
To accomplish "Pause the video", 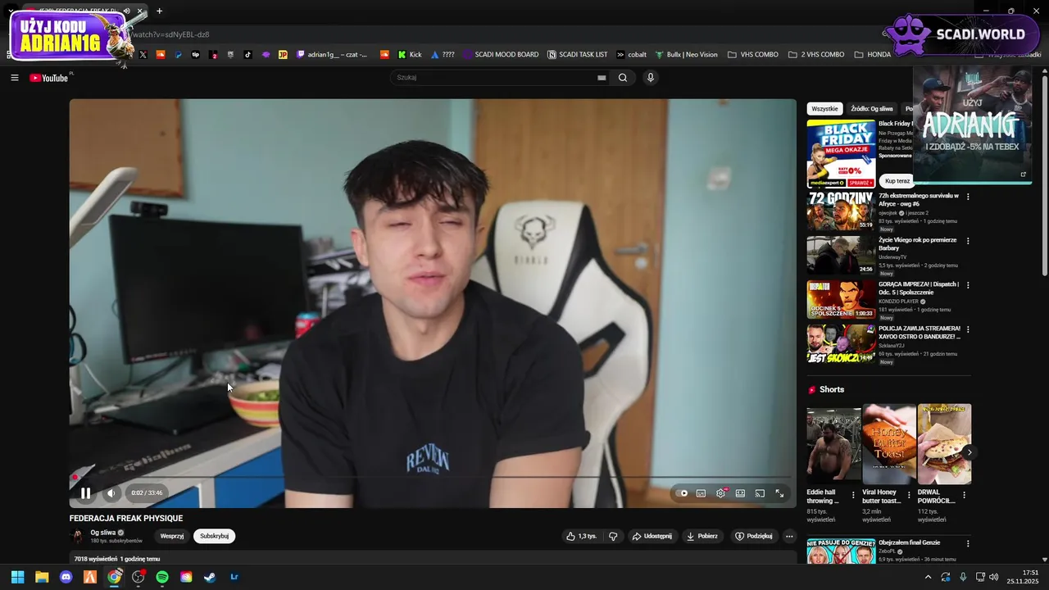I will click(85, 493).
